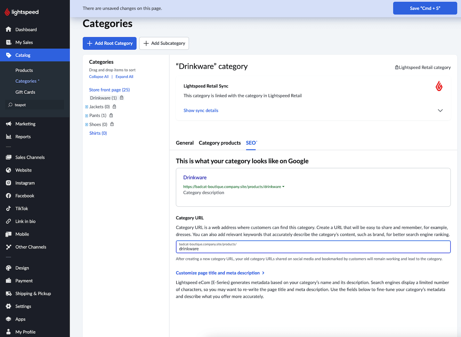Click the lock icon beside Shoes (0)
The width and height of the screenshot is (461, 337).
112,124
